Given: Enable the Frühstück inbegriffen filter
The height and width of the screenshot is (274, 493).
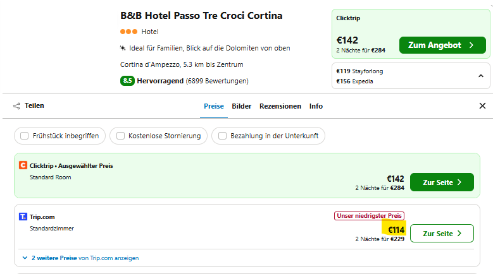Looking at the screenshot, I should (25, 136).
